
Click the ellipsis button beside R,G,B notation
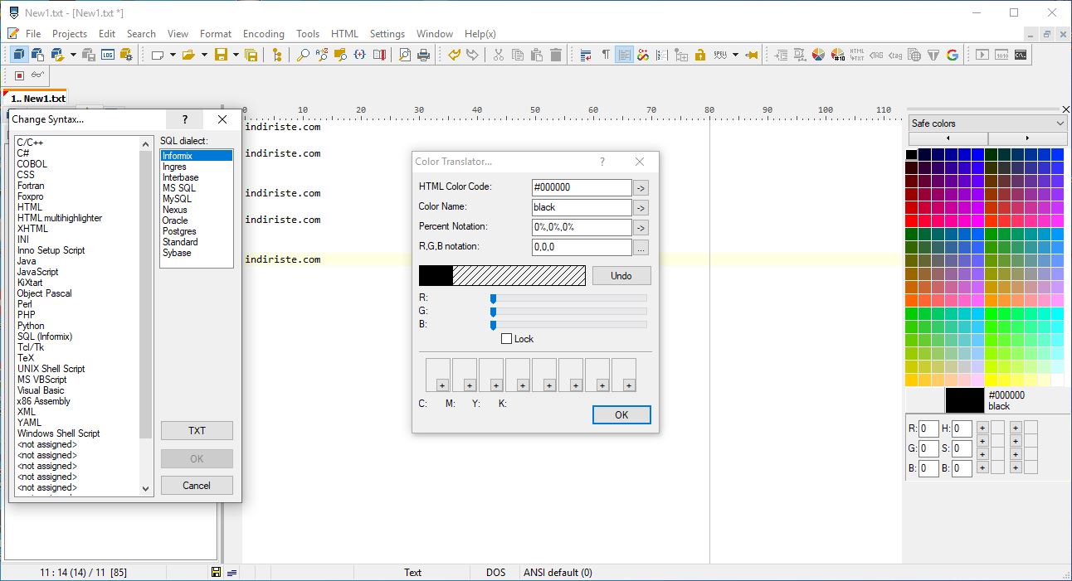pos(641,248)
